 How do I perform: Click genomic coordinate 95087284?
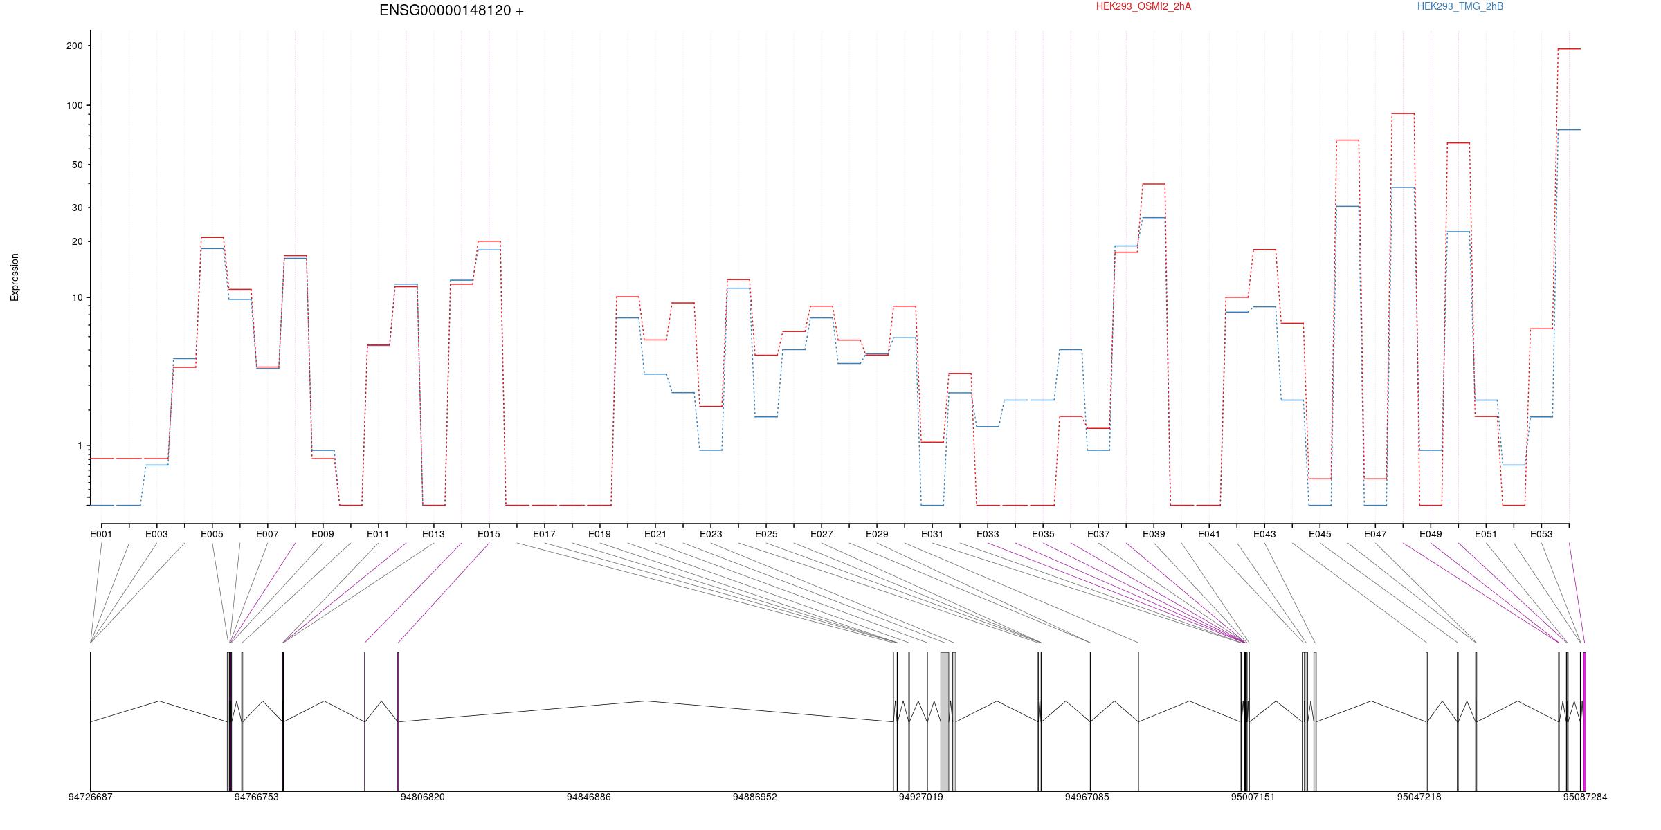[1586, 797]
